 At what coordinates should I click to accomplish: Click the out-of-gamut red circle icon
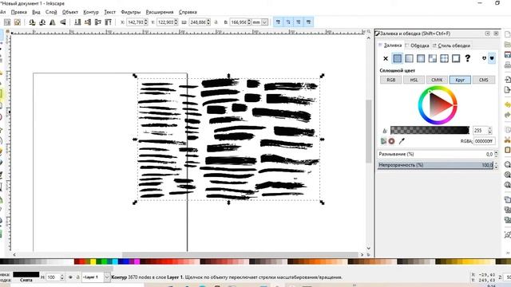[392, 141]
